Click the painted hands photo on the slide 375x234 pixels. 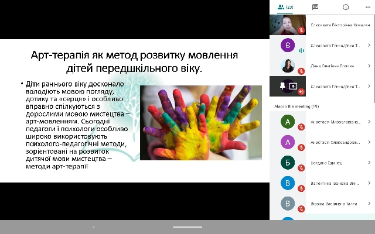pyautogui.click(x=201, y=123)
